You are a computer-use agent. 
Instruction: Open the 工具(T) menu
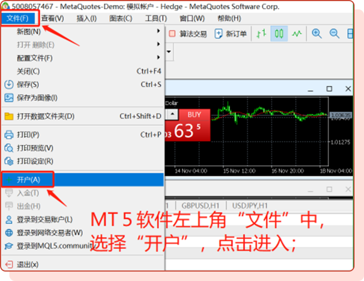coord(156,18)
